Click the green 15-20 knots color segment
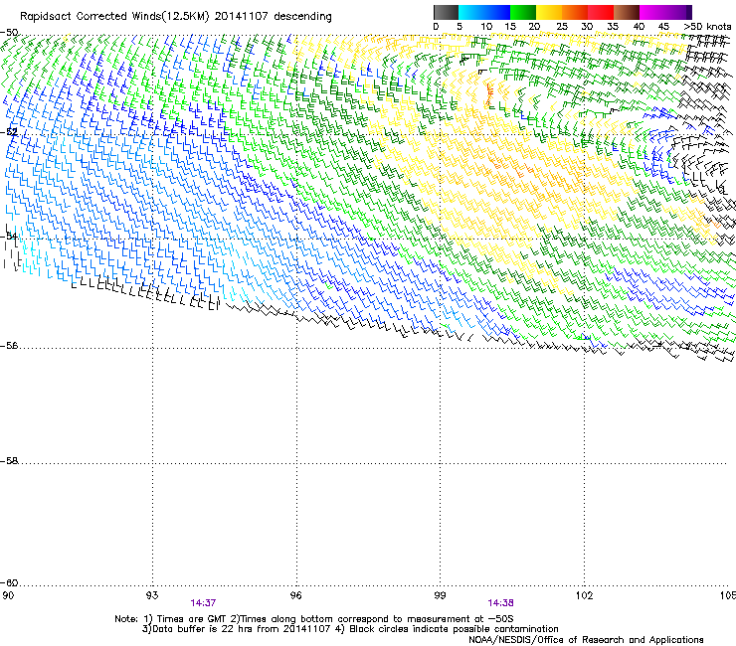 [x=523, y=12]
